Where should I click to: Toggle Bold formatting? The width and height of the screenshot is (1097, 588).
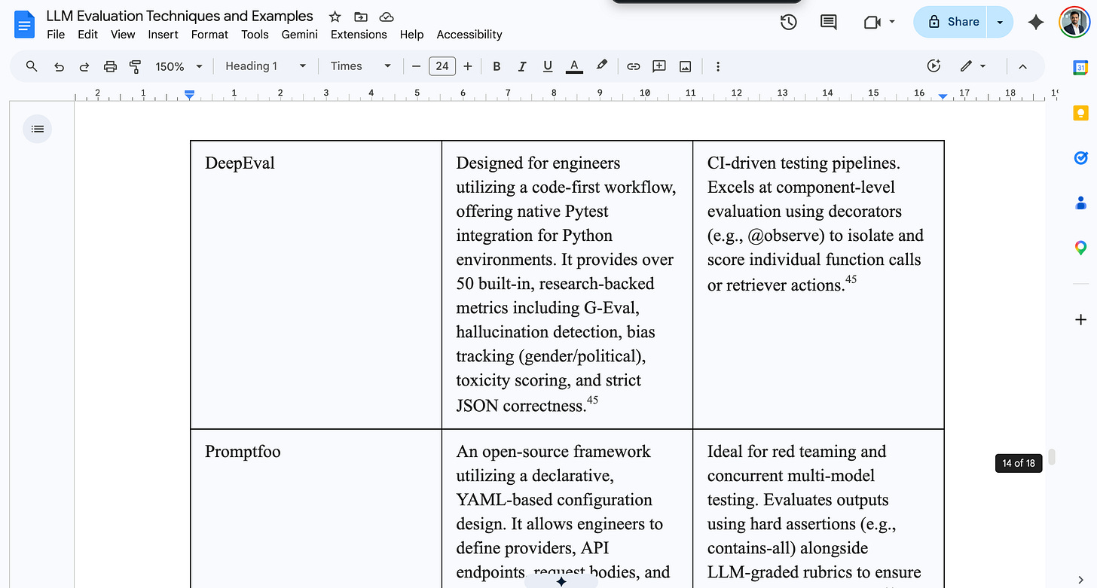point(497,66)
